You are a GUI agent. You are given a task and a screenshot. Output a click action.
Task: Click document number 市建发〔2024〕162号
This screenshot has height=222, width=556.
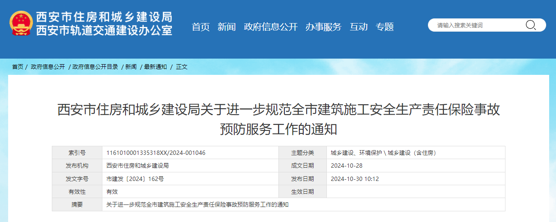coord(135,179)
